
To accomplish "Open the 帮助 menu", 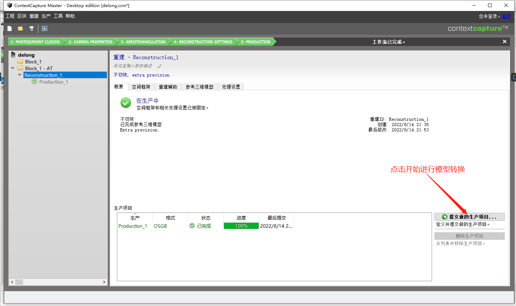I will [x=70, y=16].
